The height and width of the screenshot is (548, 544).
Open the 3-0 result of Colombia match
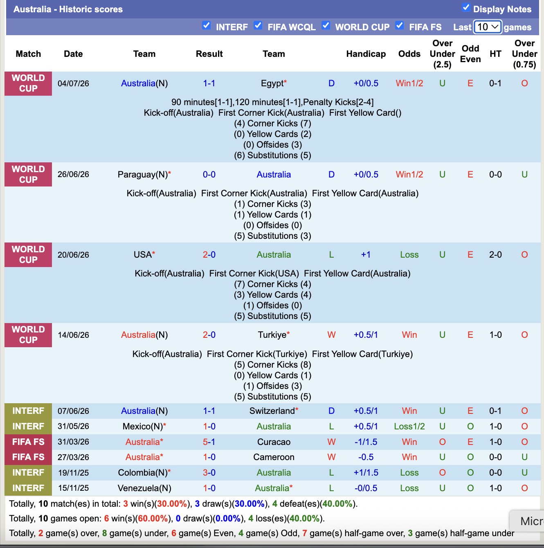tap(209, 473)
